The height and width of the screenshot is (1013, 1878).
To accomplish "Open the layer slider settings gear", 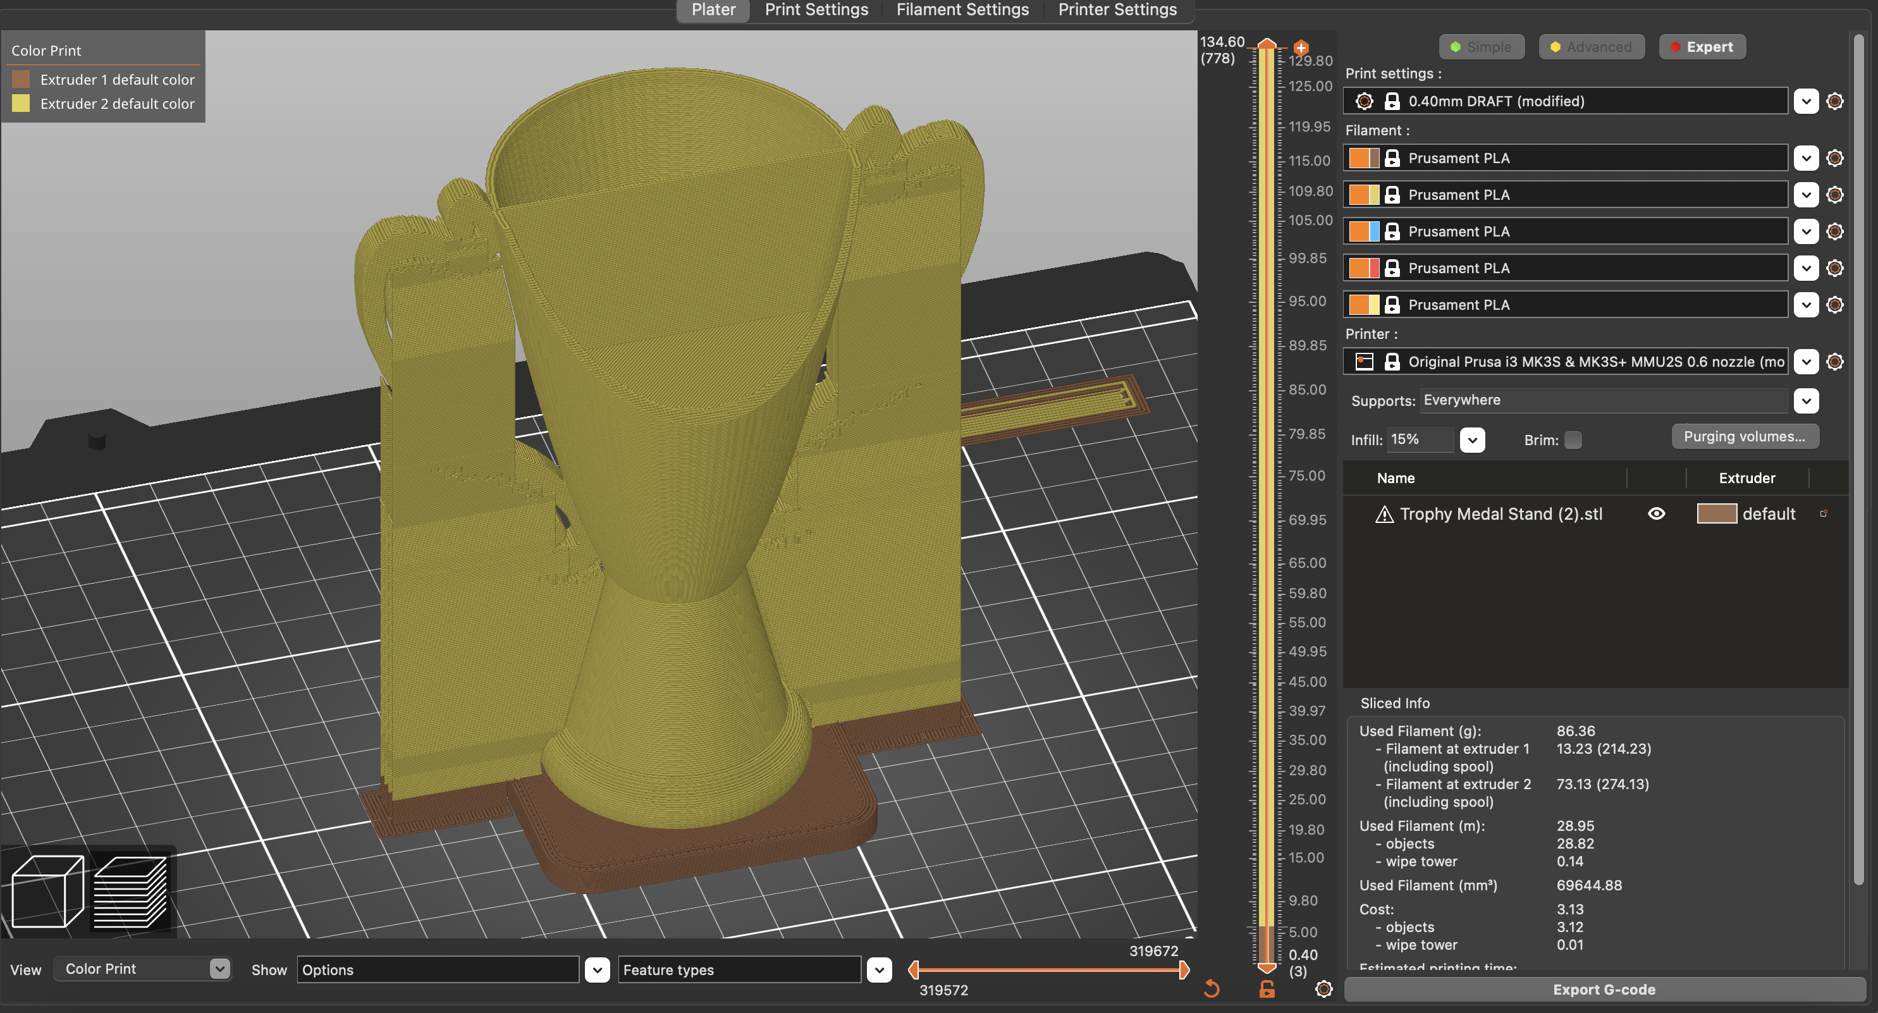I will 1324,989.
